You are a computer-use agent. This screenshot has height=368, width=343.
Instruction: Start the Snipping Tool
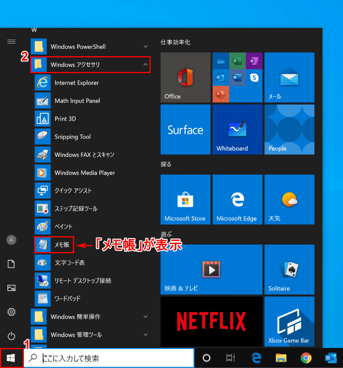(91, 136)
